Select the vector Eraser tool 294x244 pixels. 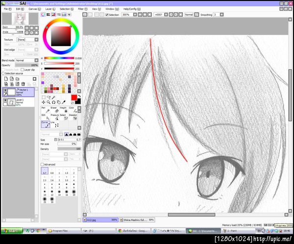click(x=54, y=110)
